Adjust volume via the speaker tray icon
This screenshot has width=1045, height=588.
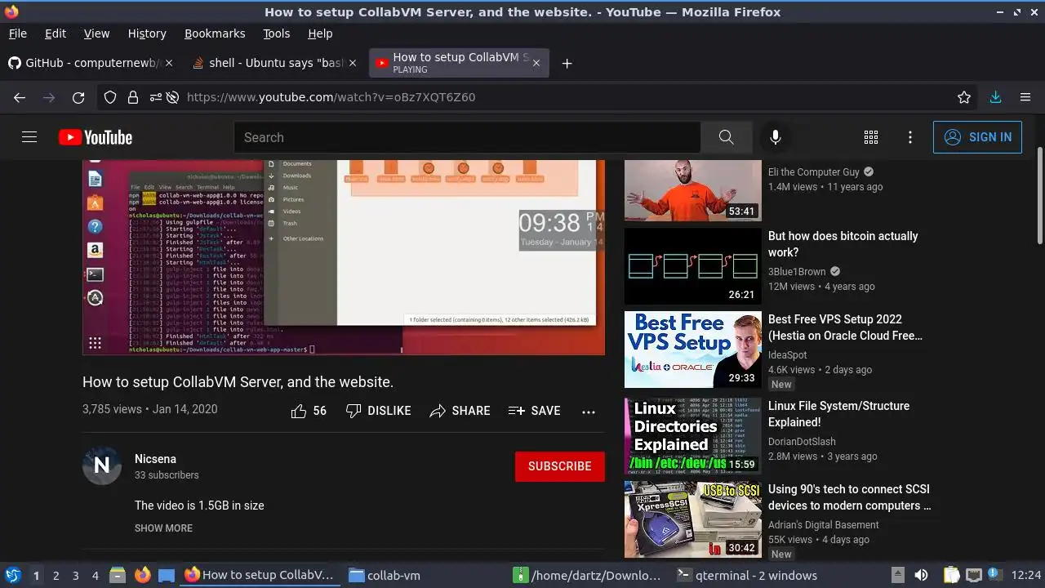coord(921,575)
